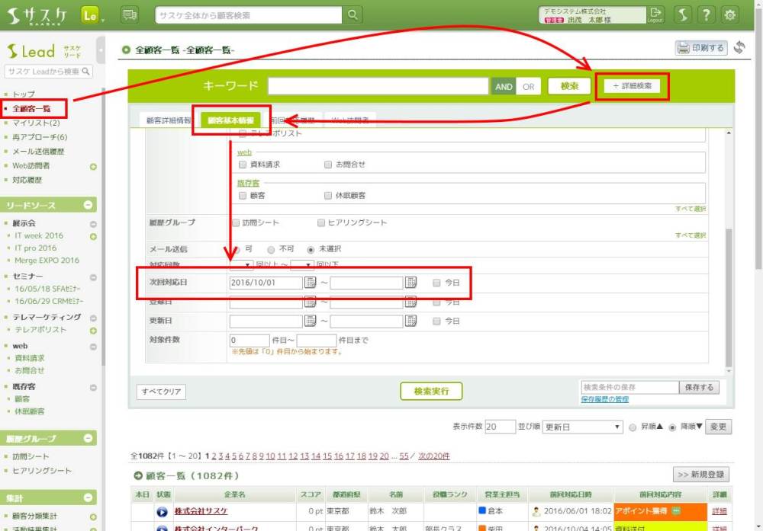Open calendar picker for 更新日 end date

pyautogui.click(x=411, y=321)
